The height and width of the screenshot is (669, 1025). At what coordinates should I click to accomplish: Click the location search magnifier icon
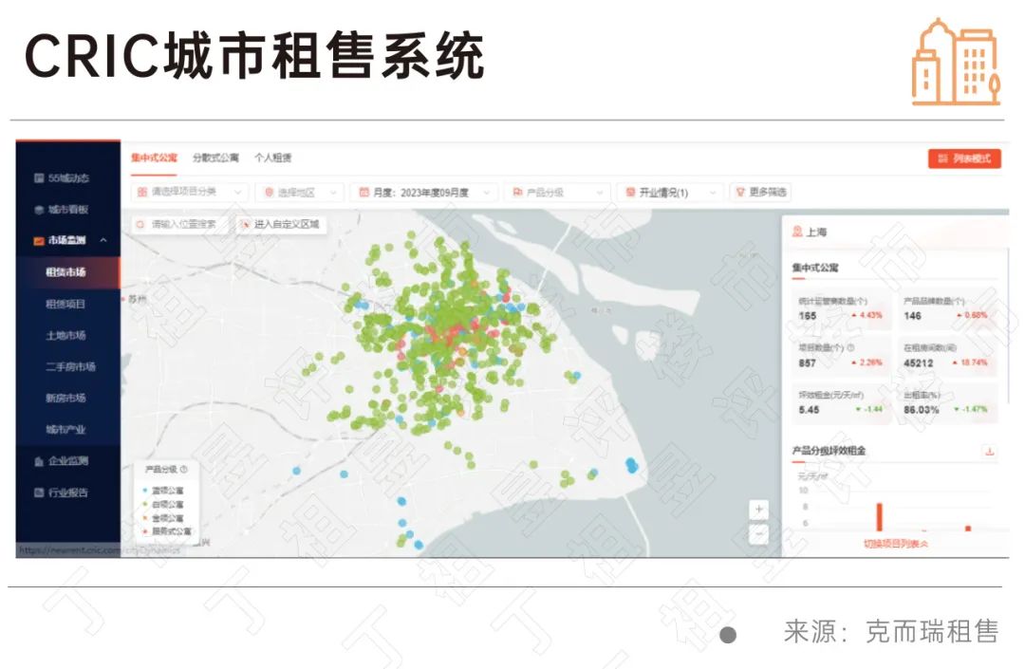tap(140, 224)
